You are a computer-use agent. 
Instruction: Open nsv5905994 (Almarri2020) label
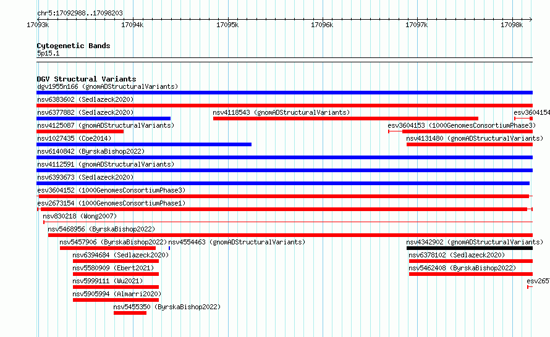(x=117, y=294)
